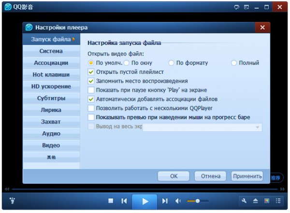Click fast-forward arrows at progress bar end
Image resolution: width=290 pixels, height=213 pixels.
283,189
